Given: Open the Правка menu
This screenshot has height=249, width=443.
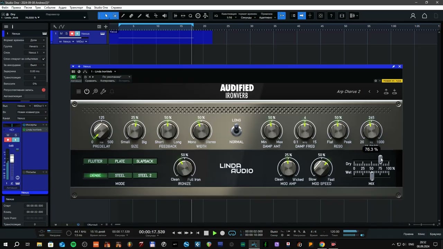Looking at the screenshot, I should [16, 8].
